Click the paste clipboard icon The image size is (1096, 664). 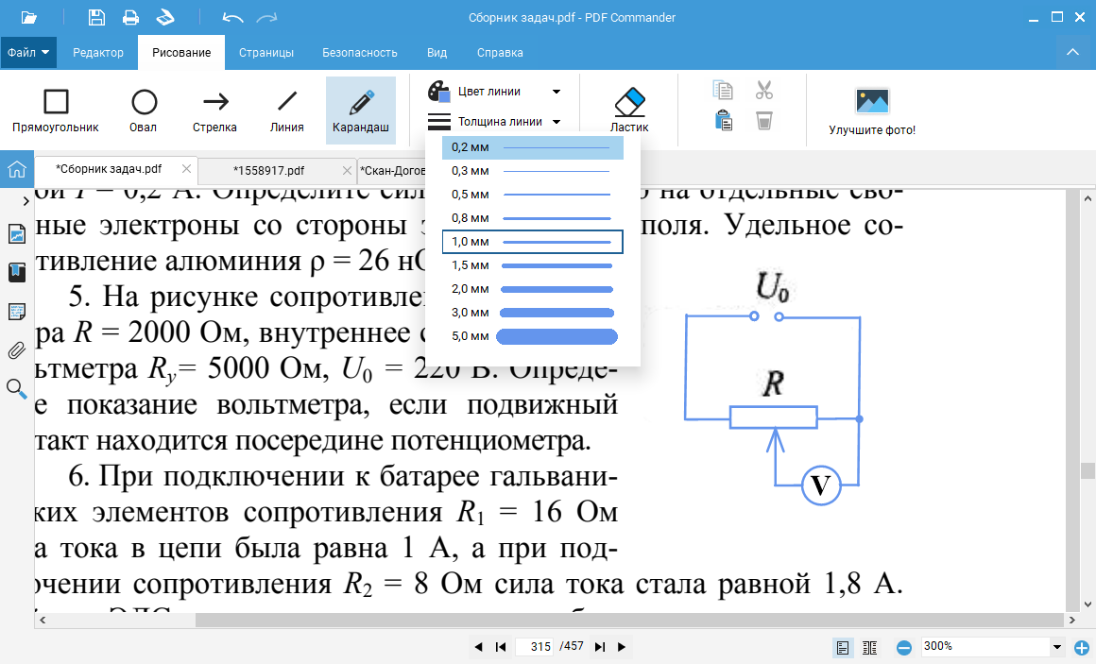723,121
